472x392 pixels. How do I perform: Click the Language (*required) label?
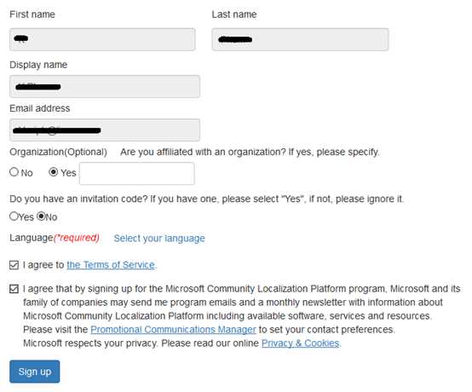(x=55, y=238)
